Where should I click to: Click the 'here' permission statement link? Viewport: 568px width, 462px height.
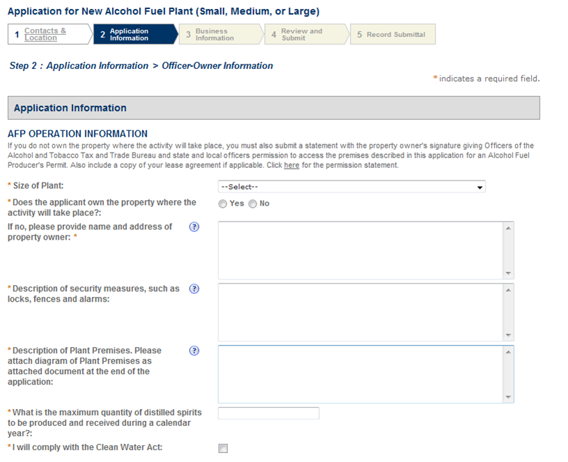tap(291, 165)
